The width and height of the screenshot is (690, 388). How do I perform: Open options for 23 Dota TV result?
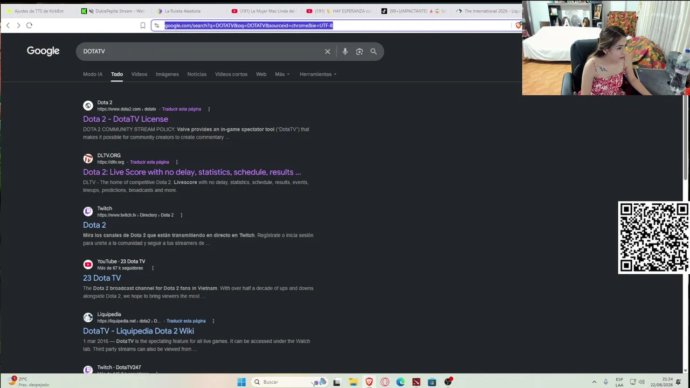(x=153, y=268)
